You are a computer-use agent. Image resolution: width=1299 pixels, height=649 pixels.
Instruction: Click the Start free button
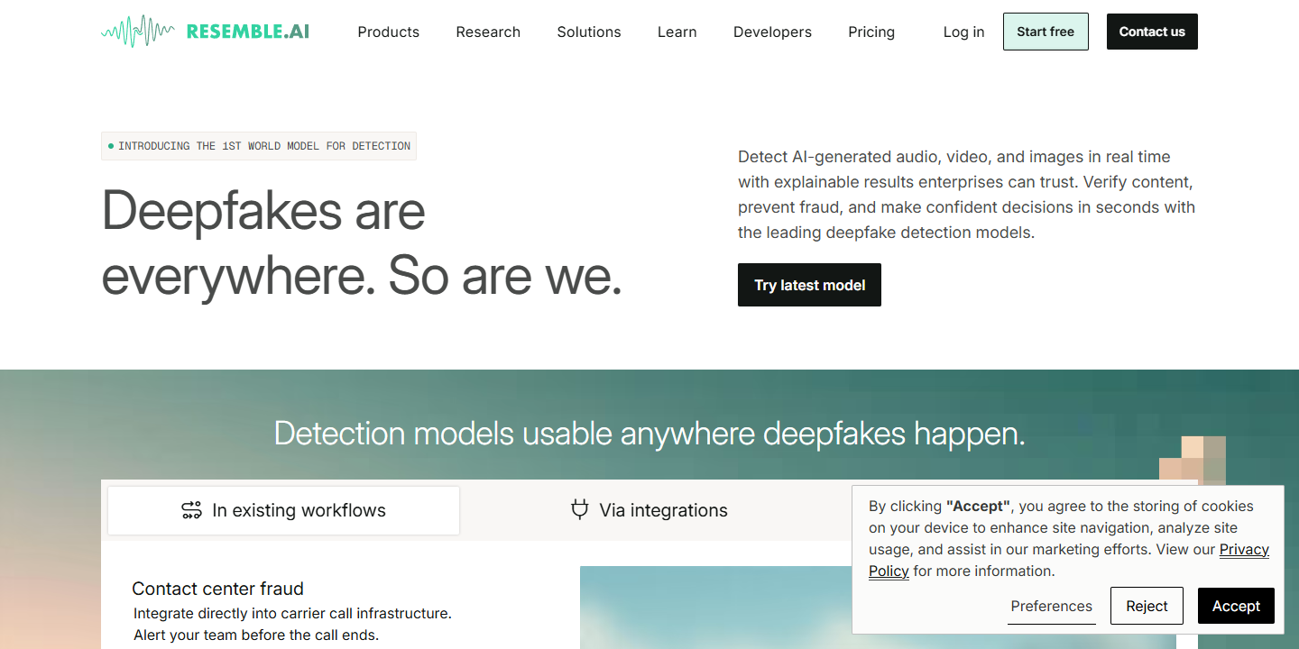pos(1046,32)
